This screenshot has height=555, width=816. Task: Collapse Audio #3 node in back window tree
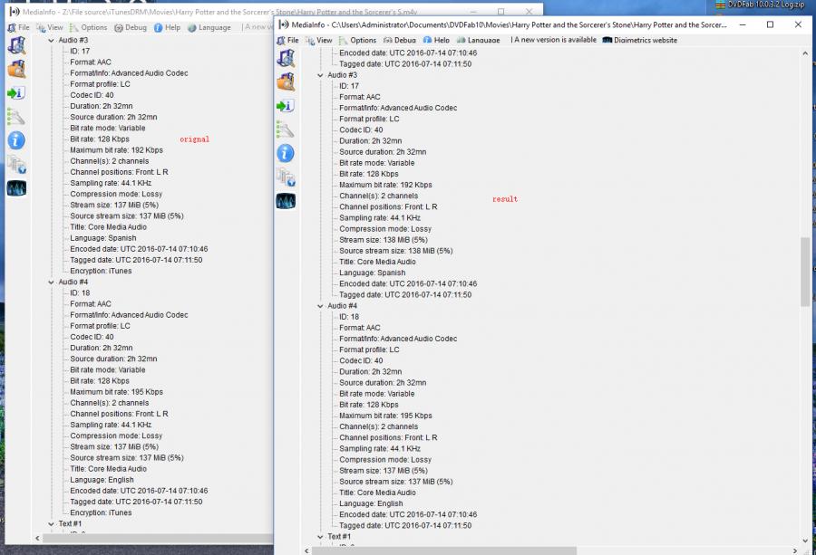pyautogui.click(x=51, y=40)
